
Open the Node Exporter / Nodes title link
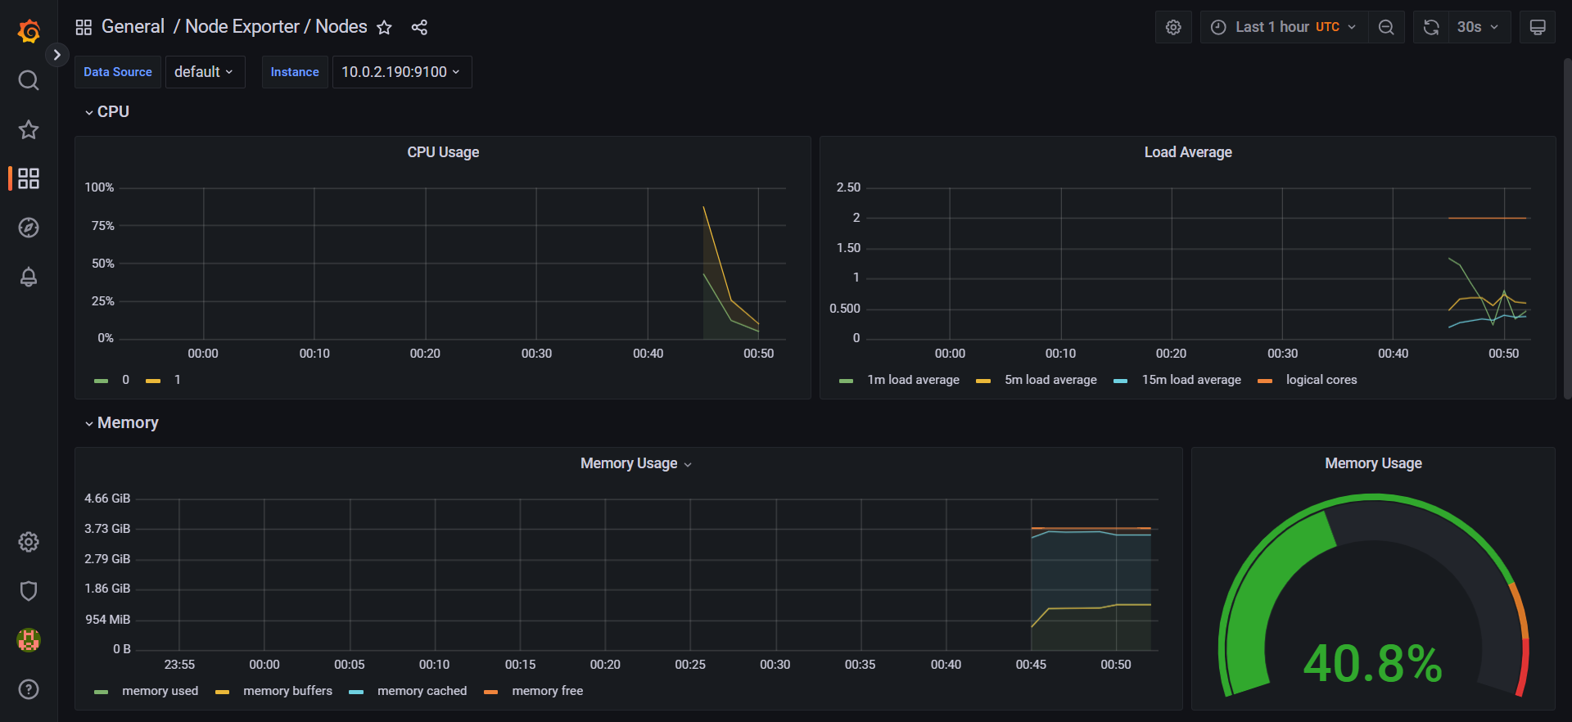click(276, 27)
